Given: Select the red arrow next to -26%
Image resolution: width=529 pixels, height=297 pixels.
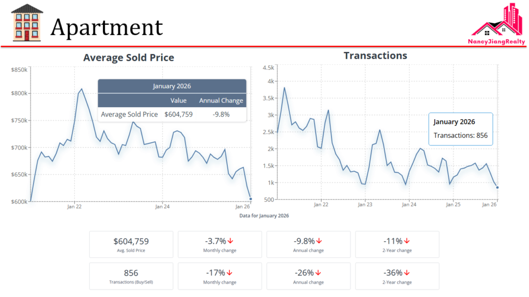Looking at the screenshot, I should click(x=318, y=273).
